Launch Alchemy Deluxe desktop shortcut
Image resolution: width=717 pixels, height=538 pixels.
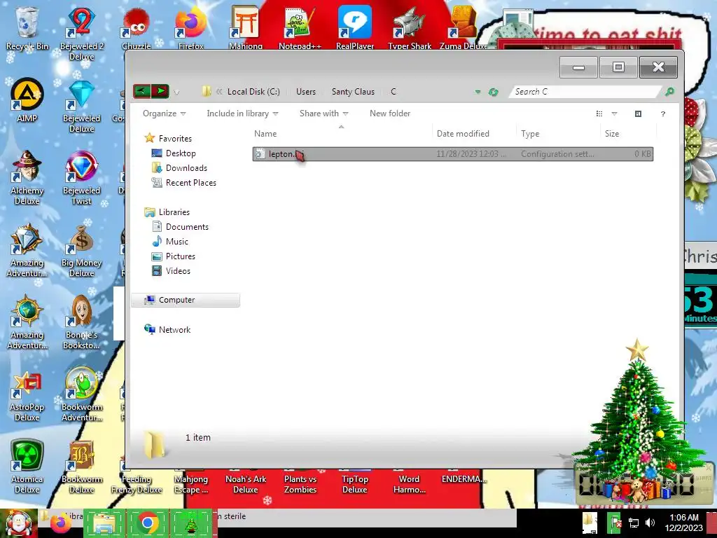27,177
